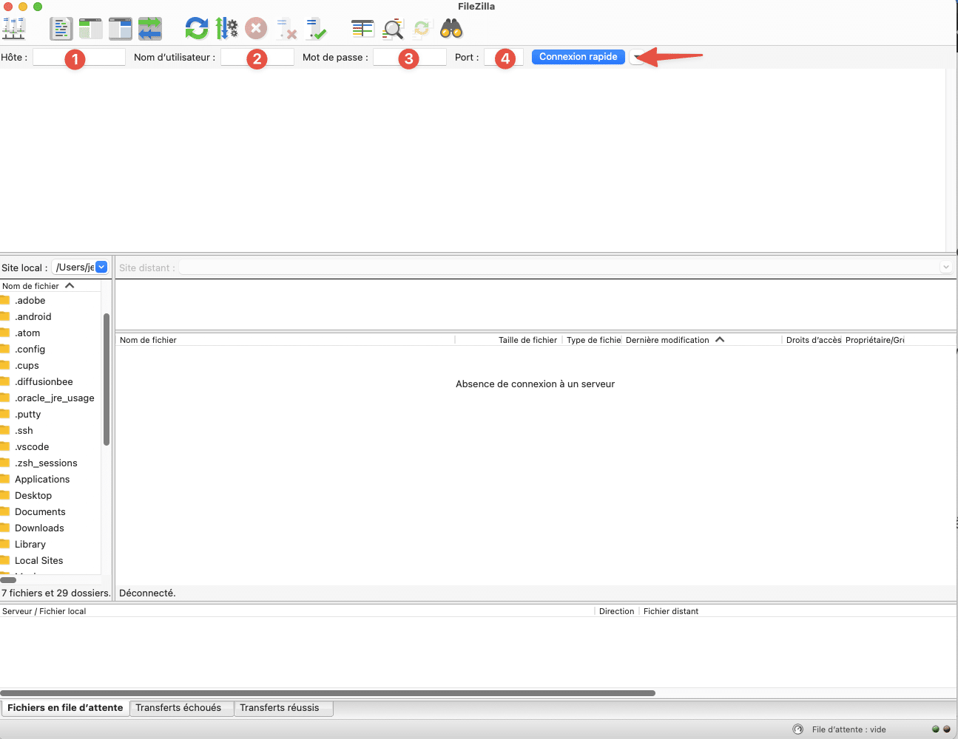958x739 pixels.
Task: Search remote files with binoculars icon
Action: coord(451,29)
